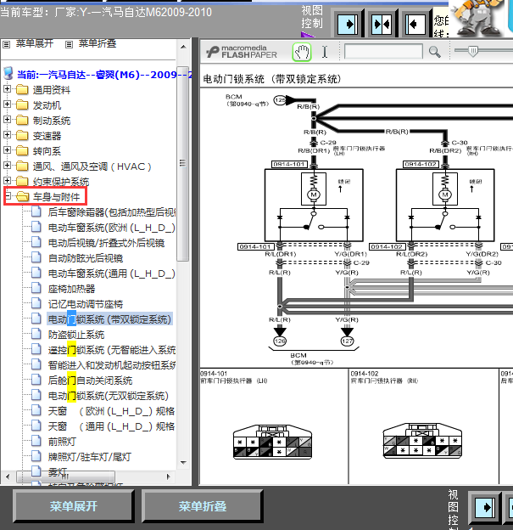Expand the 通风、通风及空调 (HVAC) node
This screenshot has width=513, height=530.
click(x=7, y=165)
